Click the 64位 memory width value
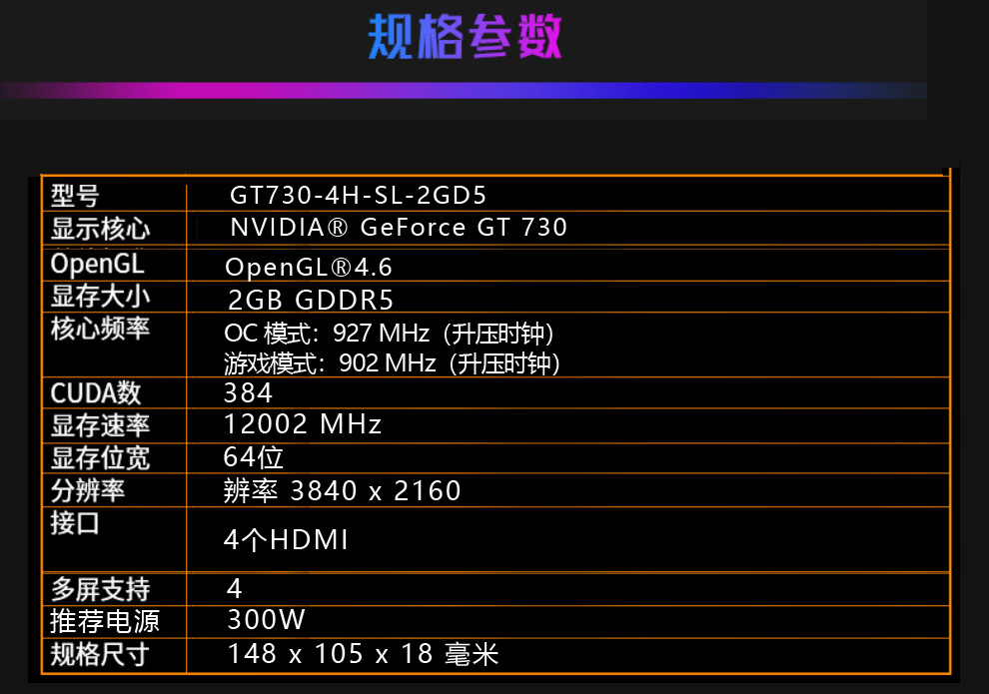Viewport: 989px width, 694px height. click(254, 457)
